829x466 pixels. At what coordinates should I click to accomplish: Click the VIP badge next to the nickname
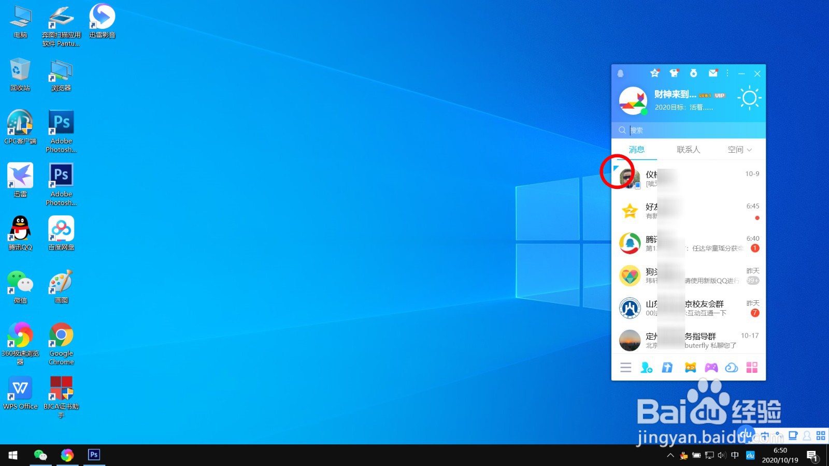click(x=720, y=95)
